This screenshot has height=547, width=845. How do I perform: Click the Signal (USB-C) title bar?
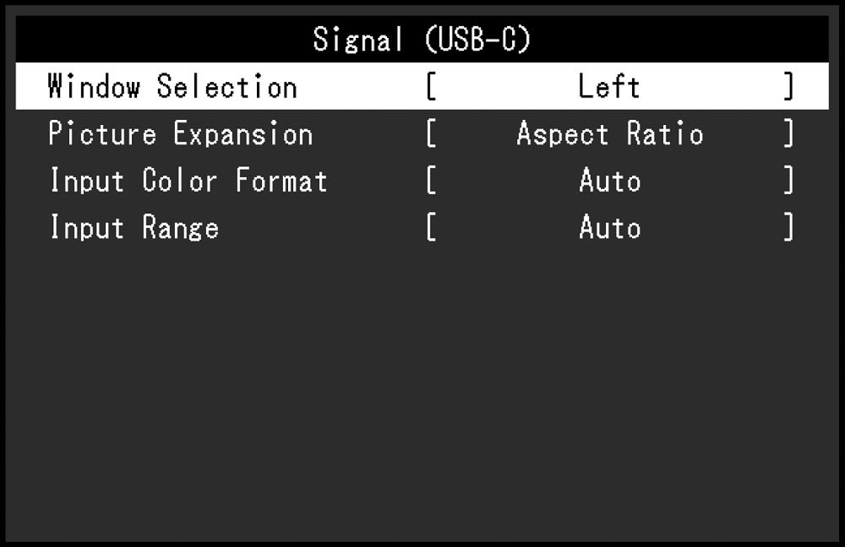pos(422,40)
